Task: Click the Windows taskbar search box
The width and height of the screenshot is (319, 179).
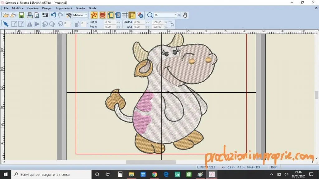Action: (x=51, y=174)
